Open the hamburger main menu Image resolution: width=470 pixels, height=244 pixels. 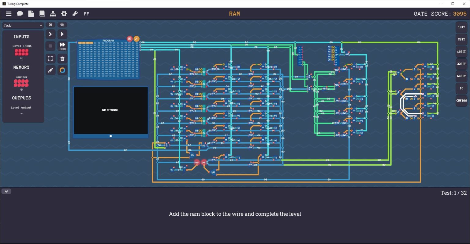[9, 14]
